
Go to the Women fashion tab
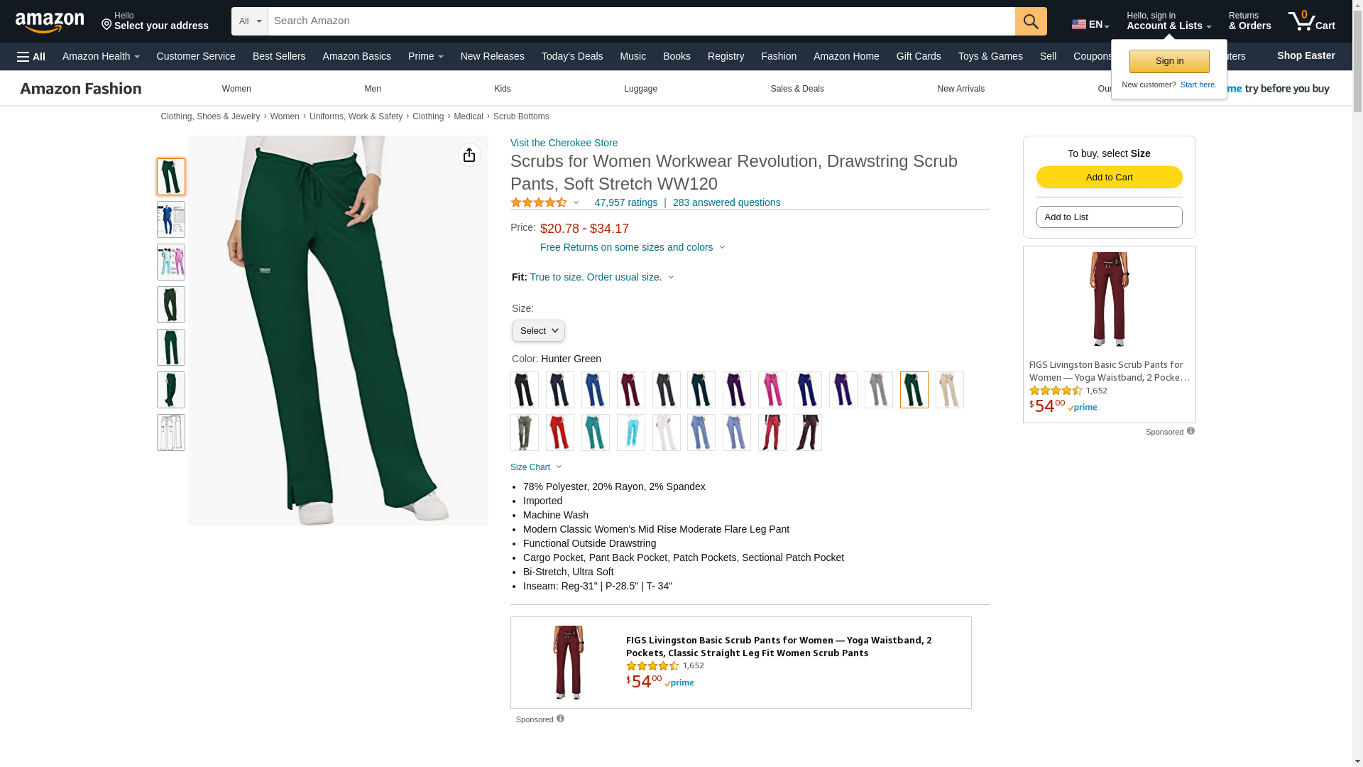pos(236,89)
